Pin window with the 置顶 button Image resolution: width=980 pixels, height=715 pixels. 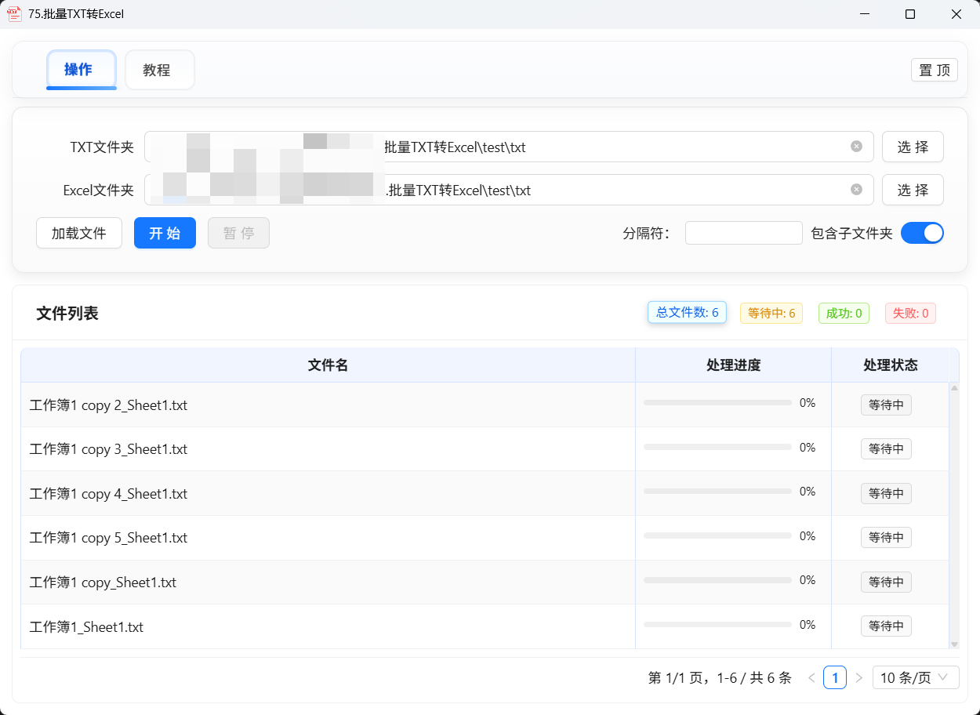click(x=934, y=70)
